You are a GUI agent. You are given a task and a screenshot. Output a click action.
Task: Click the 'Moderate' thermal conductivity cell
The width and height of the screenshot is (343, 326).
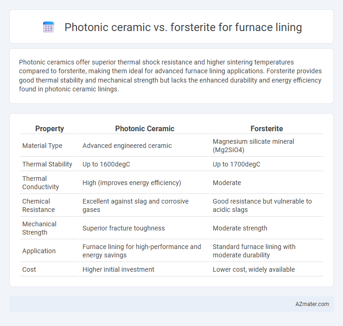point(227,183)
